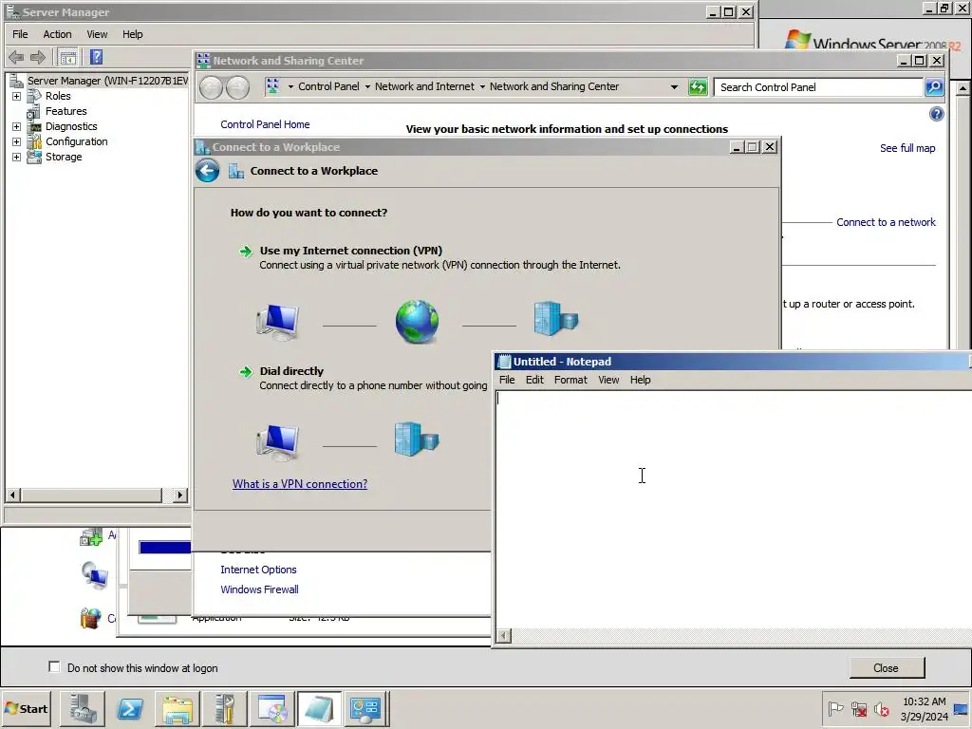Open the What is a VPN connection link
The image size is (972, 729).
click(299, 483)
